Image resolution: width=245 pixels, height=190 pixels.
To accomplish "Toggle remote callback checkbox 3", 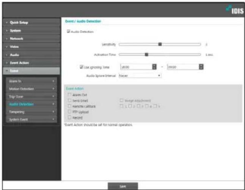I will 138,106.
